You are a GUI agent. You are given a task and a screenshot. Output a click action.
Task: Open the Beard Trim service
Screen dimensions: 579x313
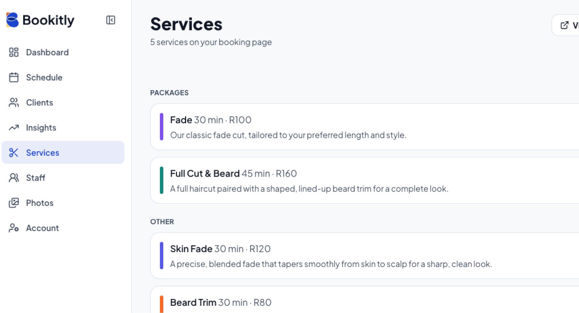point(365,300)
